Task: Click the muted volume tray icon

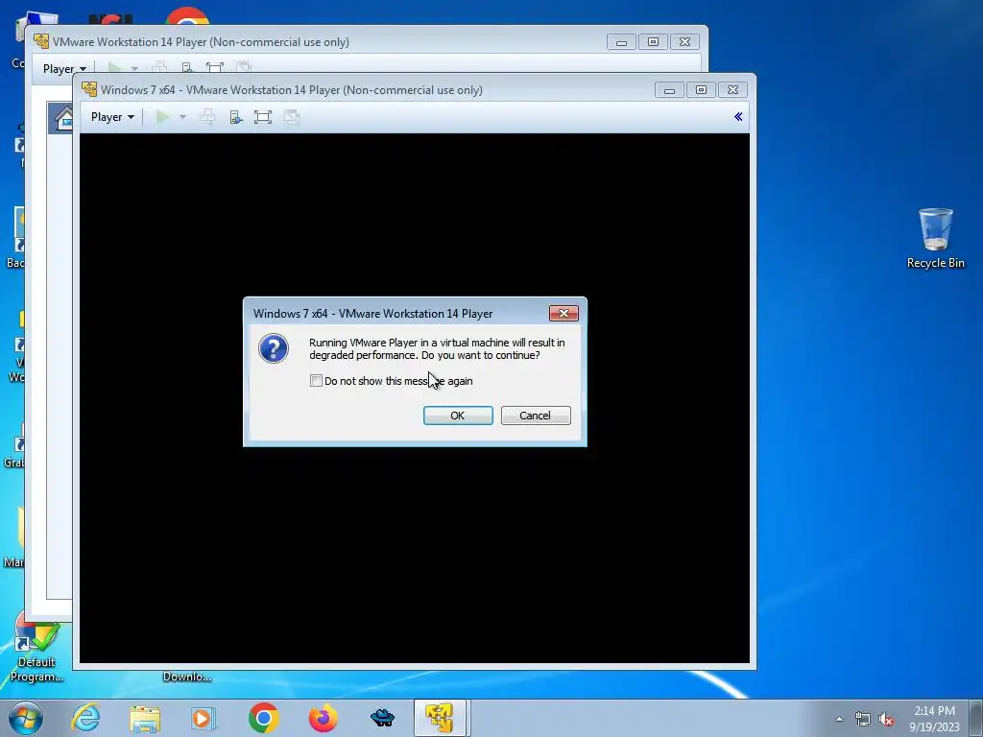Action: [x=886, y=719]
